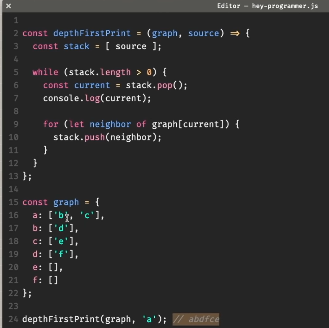329x328 pixels.
Task: Click the 'd' string on line 17
Action: tap(61, 228)
